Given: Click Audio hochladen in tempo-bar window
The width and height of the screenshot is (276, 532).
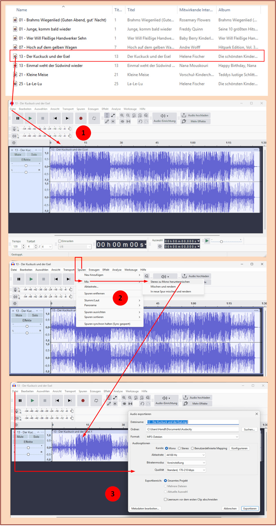Looking at the screenshot, I should [x=195, y=115].
